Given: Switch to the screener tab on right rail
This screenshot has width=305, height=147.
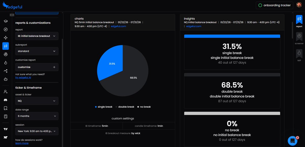Looking at the screenshot, I should pyautogui.click(x=299, y=38).
